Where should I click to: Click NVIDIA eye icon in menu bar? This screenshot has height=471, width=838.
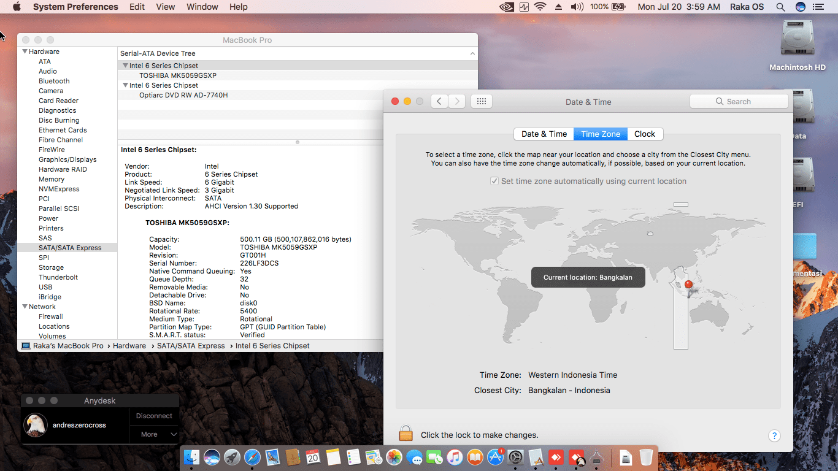[507, 7]
